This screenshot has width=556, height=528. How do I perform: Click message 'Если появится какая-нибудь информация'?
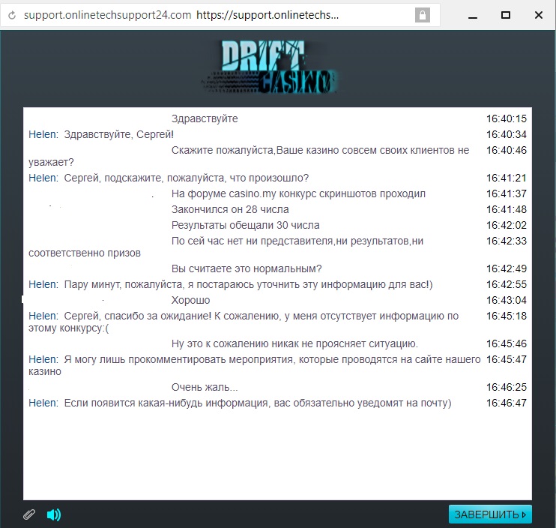(x=258, y=403)
